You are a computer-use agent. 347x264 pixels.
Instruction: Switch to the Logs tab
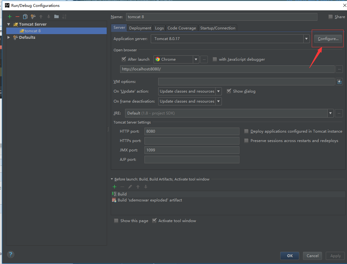pos(159,28)
